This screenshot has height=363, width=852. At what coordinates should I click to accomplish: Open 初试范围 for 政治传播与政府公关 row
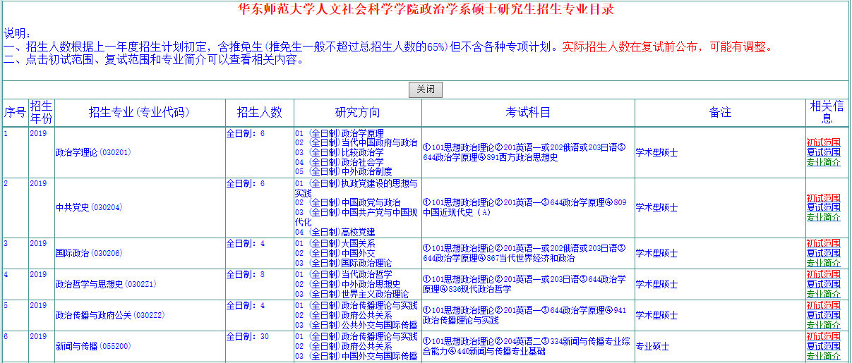[x=823, y=305]
